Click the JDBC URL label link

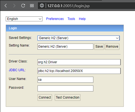pyautogui.click(x=17, y=70)
